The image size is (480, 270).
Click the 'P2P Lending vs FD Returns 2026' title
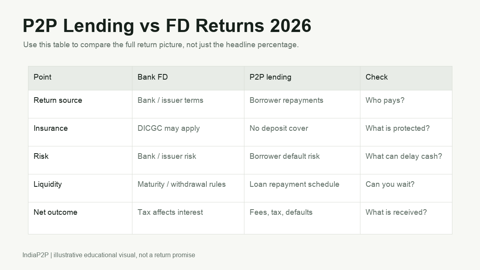tap(167, 26)
